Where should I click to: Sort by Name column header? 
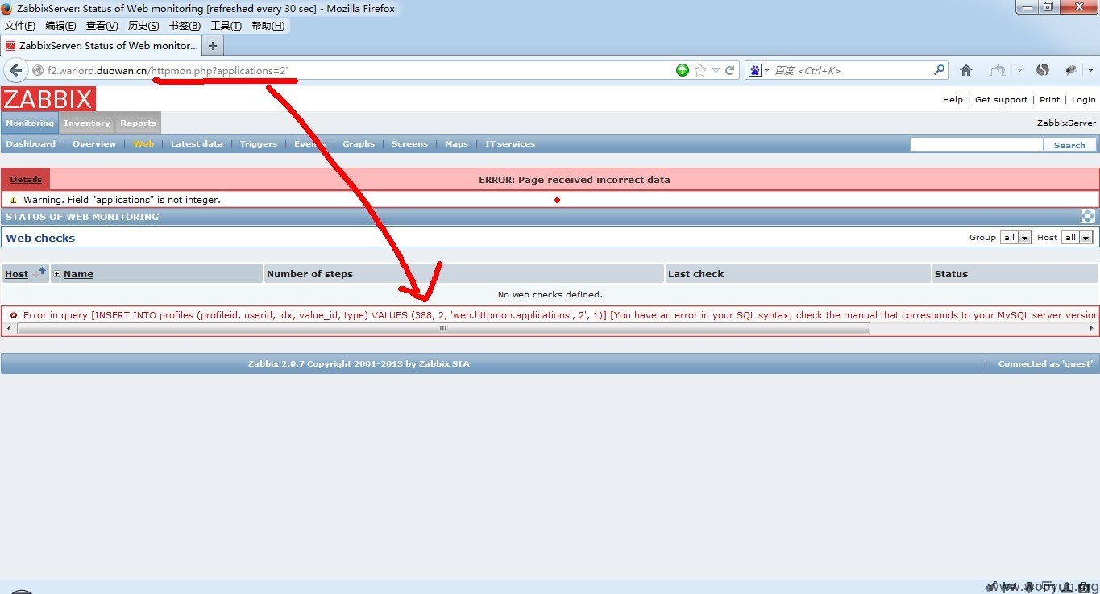point(78,274)
